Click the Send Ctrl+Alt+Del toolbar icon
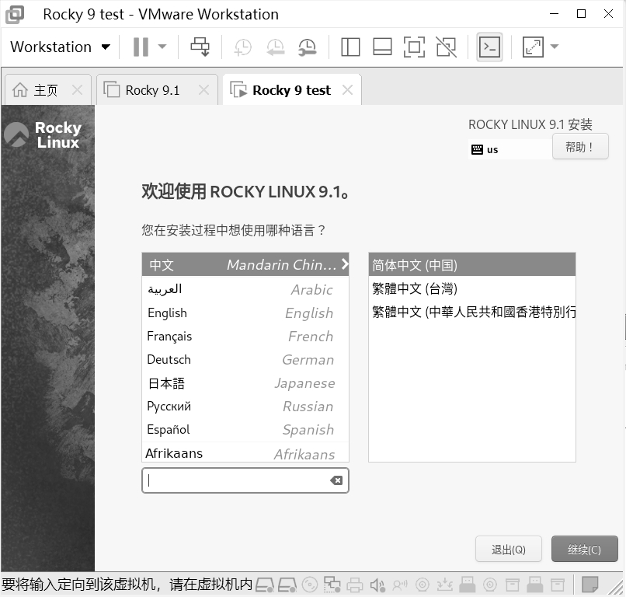This screenshot has width=626, height=597. [200, 47]
